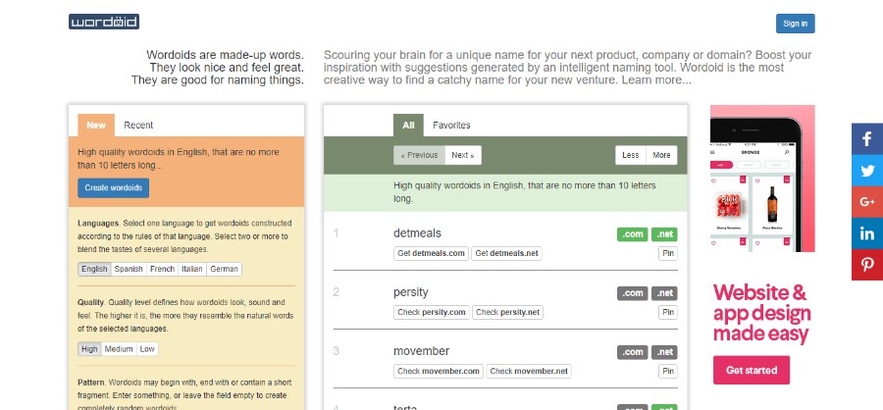Image resolution: width=883 pixels, height=410 pixels.
Task: Check persity.net availability
Action: pyautogui.click(x=507, y=312)
